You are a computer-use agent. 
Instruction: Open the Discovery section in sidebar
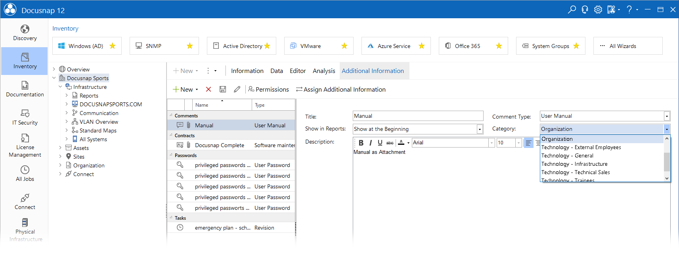[25, 33]
